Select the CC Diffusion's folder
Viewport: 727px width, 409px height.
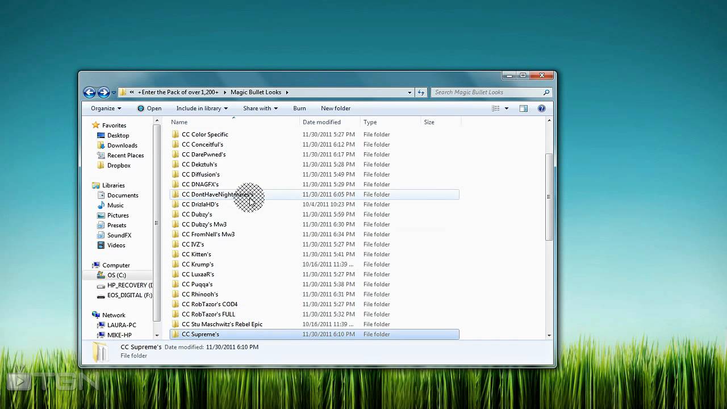pyautogui.click(x=314, y=174)
